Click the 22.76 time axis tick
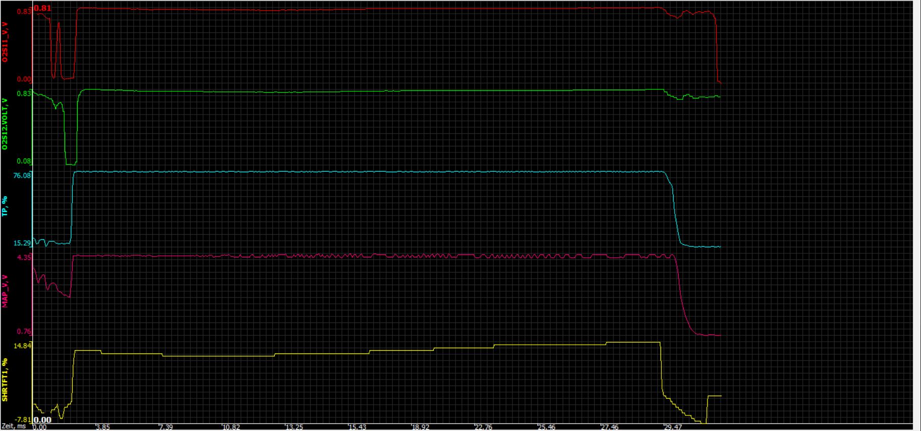The image size is (921, 431). [483, 427]
